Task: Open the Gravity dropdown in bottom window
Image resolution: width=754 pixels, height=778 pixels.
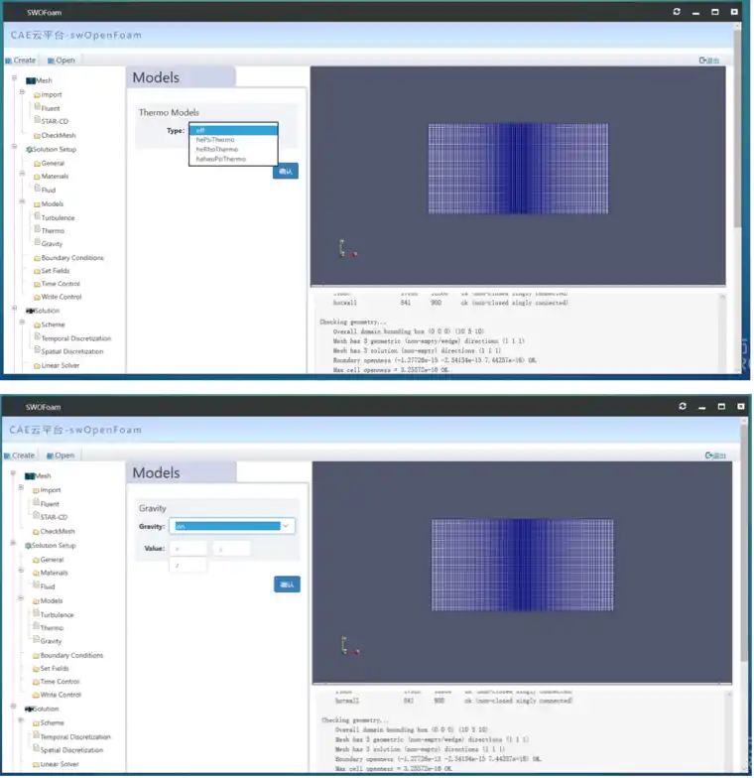Action: [x=232, y=526]
